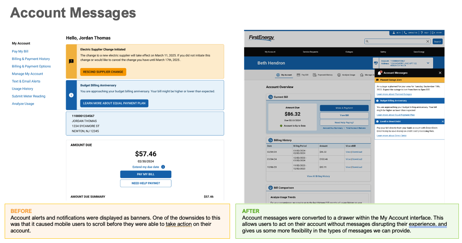This screenshot has height=243, width=462.
Task: Close the Account Messages drawer
Action: click(x=440, y=73)
